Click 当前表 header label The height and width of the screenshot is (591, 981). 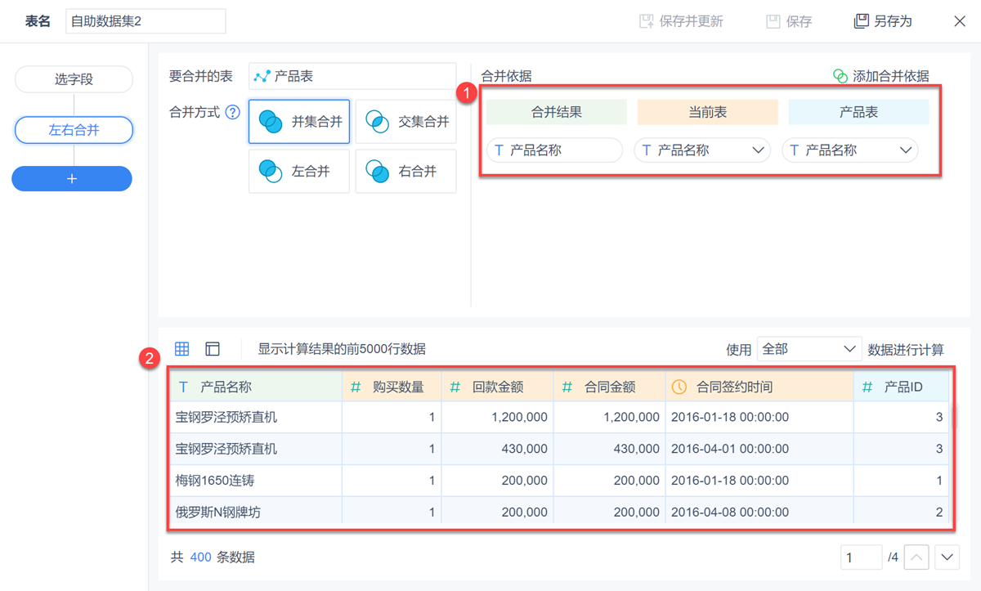[708, 112]
